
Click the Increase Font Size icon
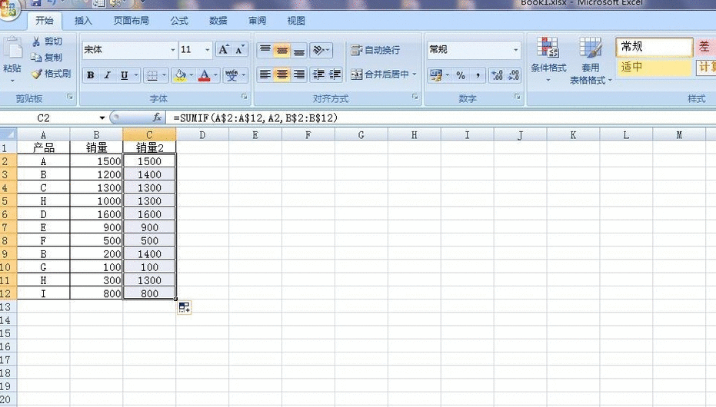(x=223, y=50)
